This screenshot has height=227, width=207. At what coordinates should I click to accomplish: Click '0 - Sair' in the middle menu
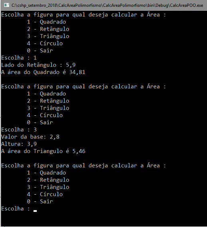[x=40, y=122]
